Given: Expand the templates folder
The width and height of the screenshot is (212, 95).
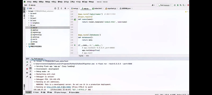Looking at the screenshot, I should click(x=29, y=23).
